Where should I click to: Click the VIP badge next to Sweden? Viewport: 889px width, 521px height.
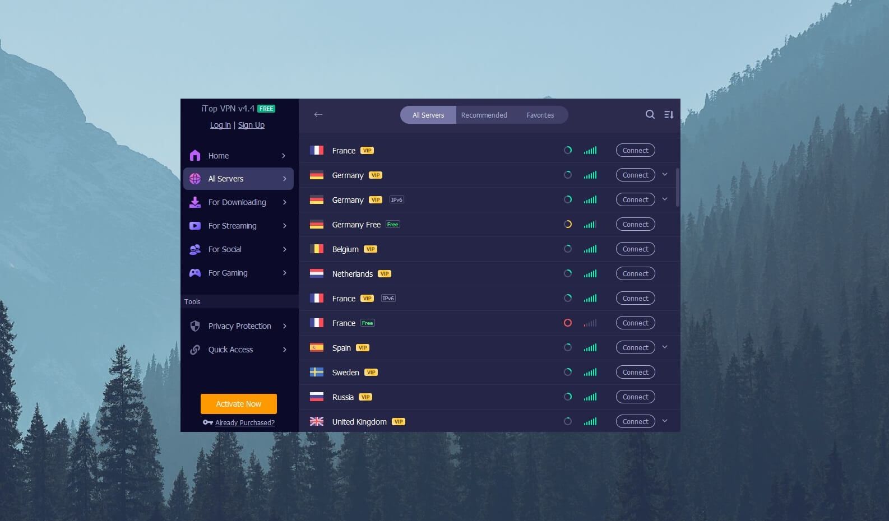[x=371, y=372]
